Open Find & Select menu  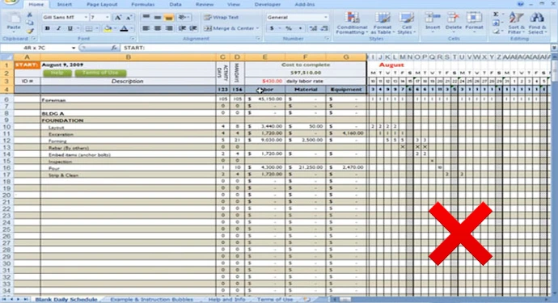pyautogui.click(x=537, y=23)
